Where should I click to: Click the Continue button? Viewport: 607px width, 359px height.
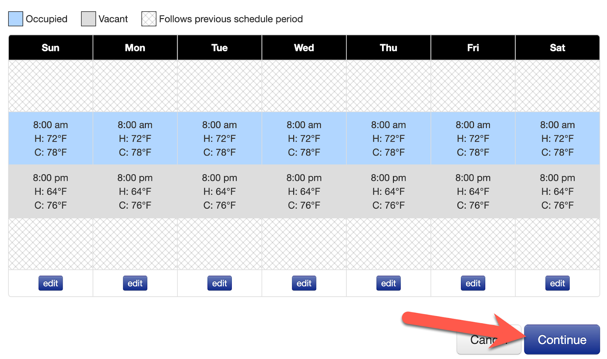pyautogui.click(x=562, y=340)
